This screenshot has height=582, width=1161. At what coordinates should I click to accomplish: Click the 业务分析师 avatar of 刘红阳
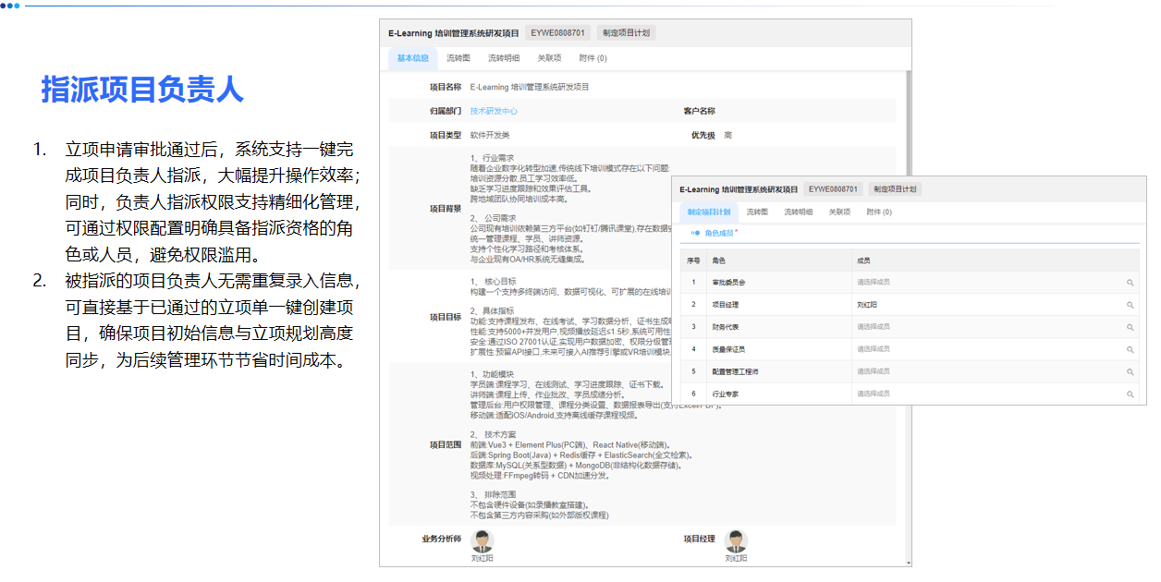click(x=482, y=539)
